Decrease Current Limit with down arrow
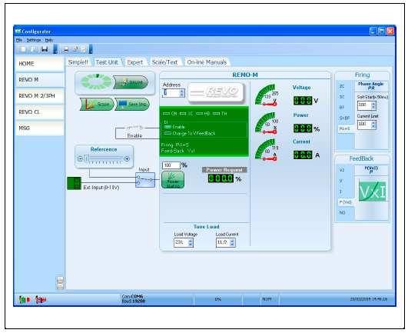 pos(373,127)
